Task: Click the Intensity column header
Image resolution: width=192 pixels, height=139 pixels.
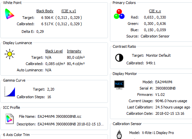Action: [74, 51]
